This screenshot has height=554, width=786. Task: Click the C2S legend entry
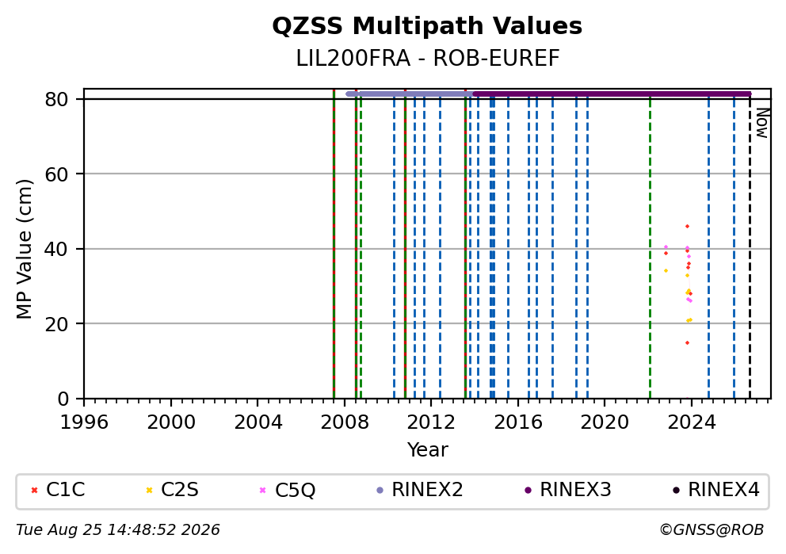coord(172,490)
